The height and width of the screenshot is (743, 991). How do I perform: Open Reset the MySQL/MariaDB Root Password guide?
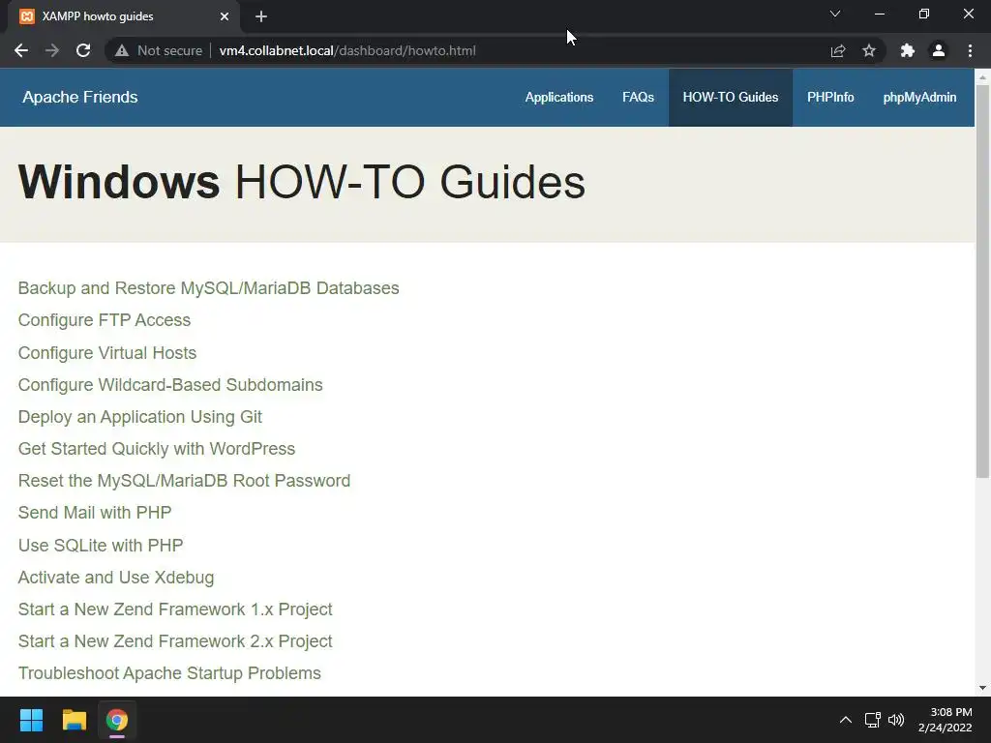click(x=185, y=481)
